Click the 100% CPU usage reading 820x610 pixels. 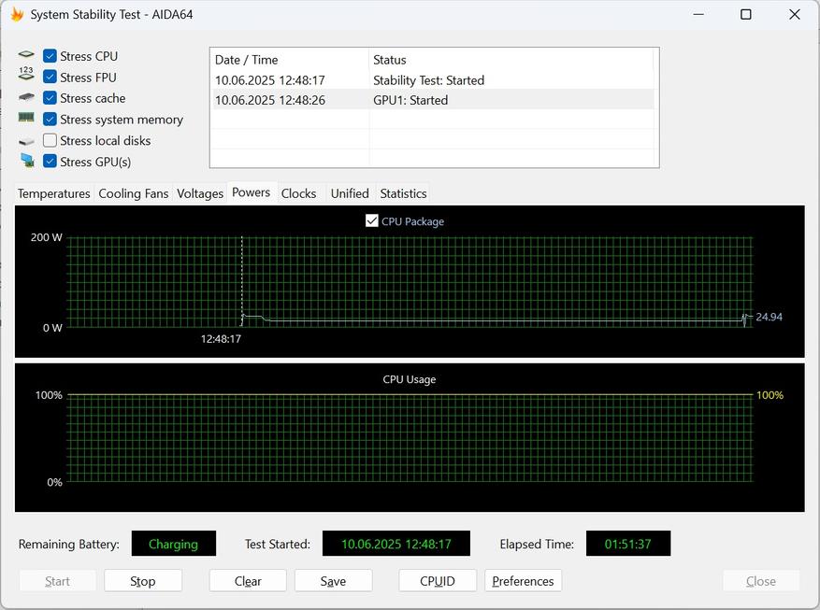pyautogui.click(x=770, y=395)
